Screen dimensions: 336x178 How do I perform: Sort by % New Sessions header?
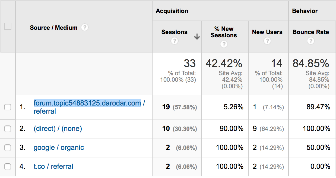coord(224,32)
